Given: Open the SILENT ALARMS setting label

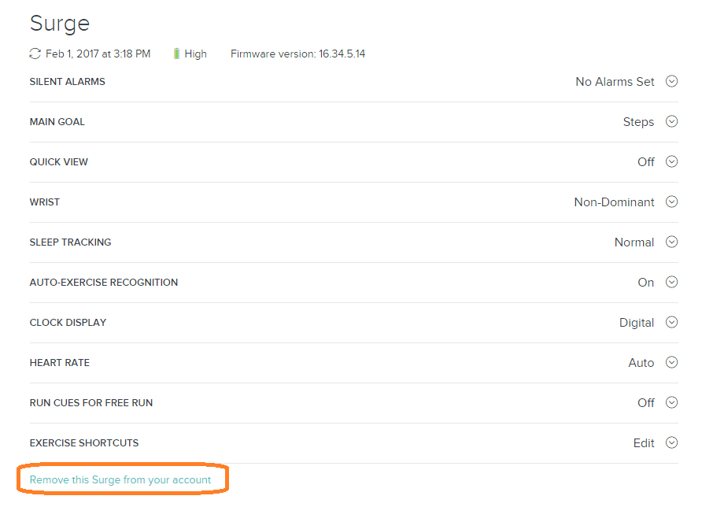Looking at the screenshot, I should click(x=67, y=82).
